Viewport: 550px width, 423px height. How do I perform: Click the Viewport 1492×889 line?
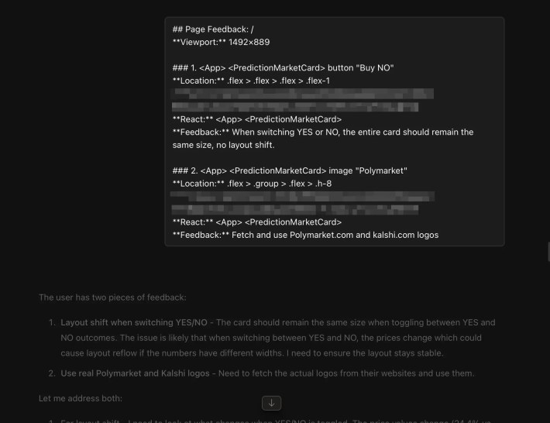click(x=221, y=43)
